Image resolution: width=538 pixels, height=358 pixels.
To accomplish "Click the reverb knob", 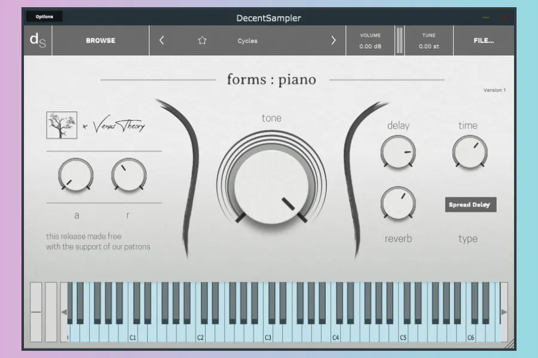I will 398,203.
